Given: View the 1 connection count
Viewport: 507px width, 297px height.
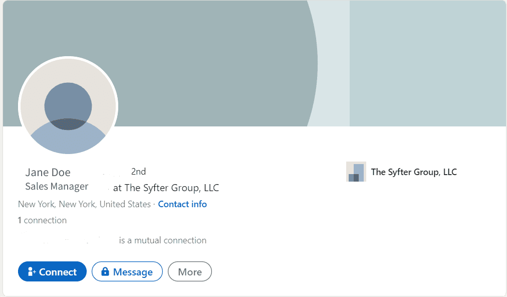Looking at the screenshot, I should (x=42, y=220).
